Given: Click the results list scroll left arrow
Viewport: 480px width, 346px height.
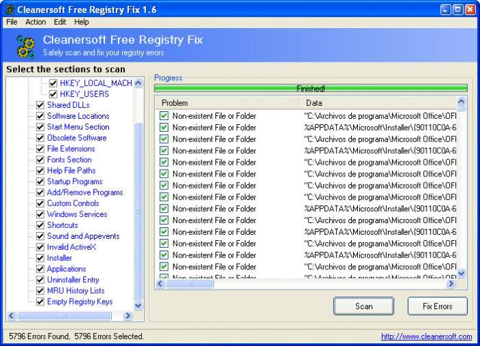Looking at the screenshot, I should coord(160,284).
